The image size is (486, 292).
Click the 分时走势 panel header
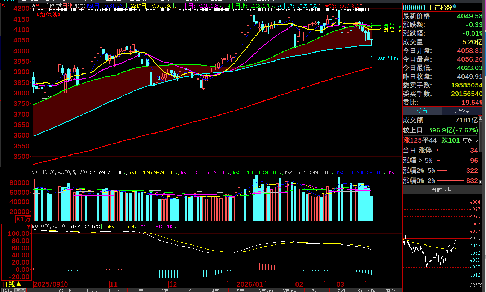[x=442, y=190]
